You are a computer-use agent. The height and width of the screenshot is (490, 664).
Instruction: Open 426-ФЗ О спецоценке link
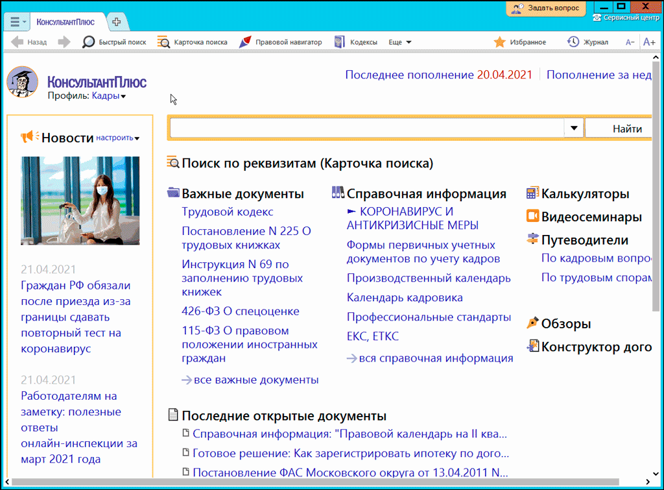tap(241, 311)
